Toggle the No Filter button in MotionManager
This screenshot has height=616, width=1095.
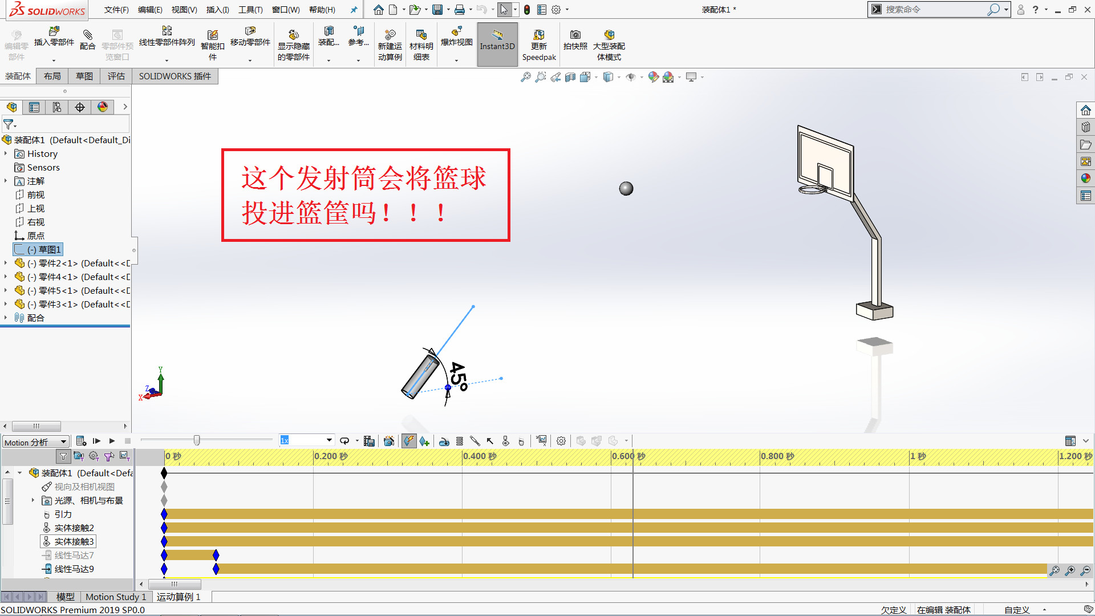point(63,456)
